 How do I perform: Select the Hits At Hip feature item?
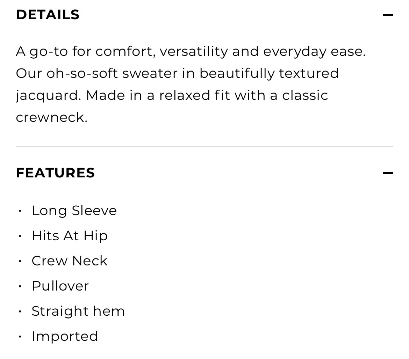[x=70, y=236]
